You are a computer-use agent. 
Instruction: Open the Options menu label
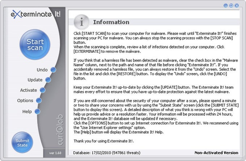[x=25, y=101]
